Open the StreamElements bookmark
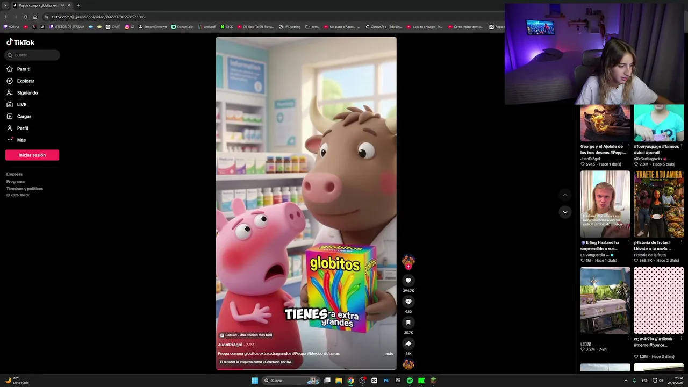 coord(153,26)
